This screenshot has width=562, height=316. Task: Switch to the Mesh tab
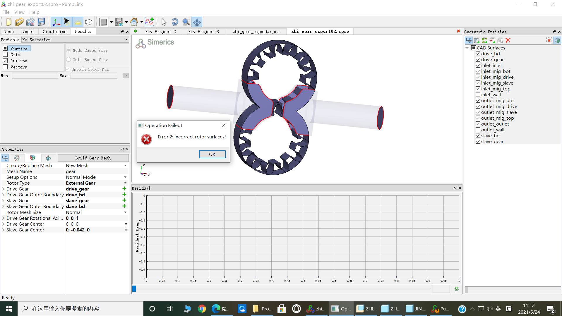[9, 31]
